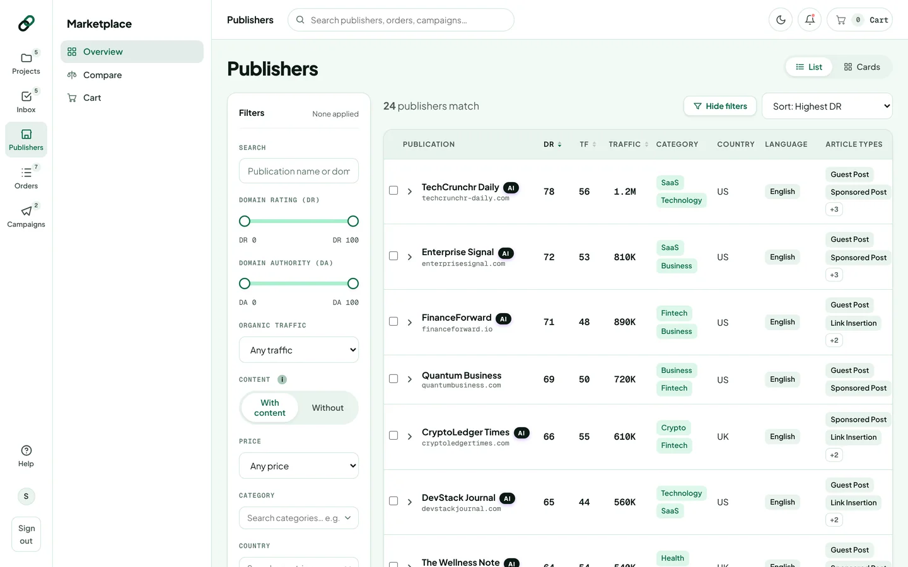Screen dimensions: 908x567
Task: Show +3 article types for TechCrunchr Daily
Action: 834,209
